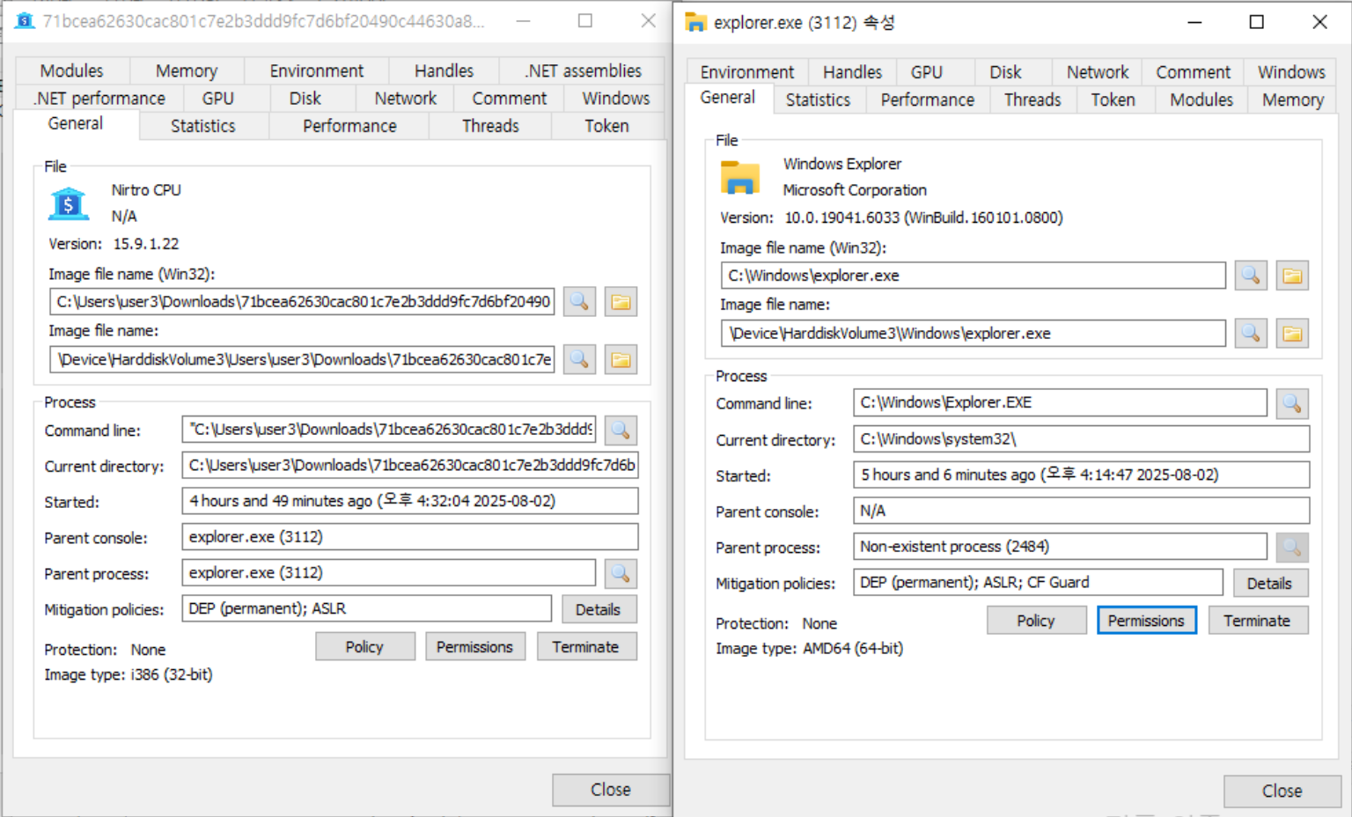Image resolution: width=1352 pixels, height=817 pixels.
Task: Click Policy button in explorer.exe window
Action: point(1036,621)
